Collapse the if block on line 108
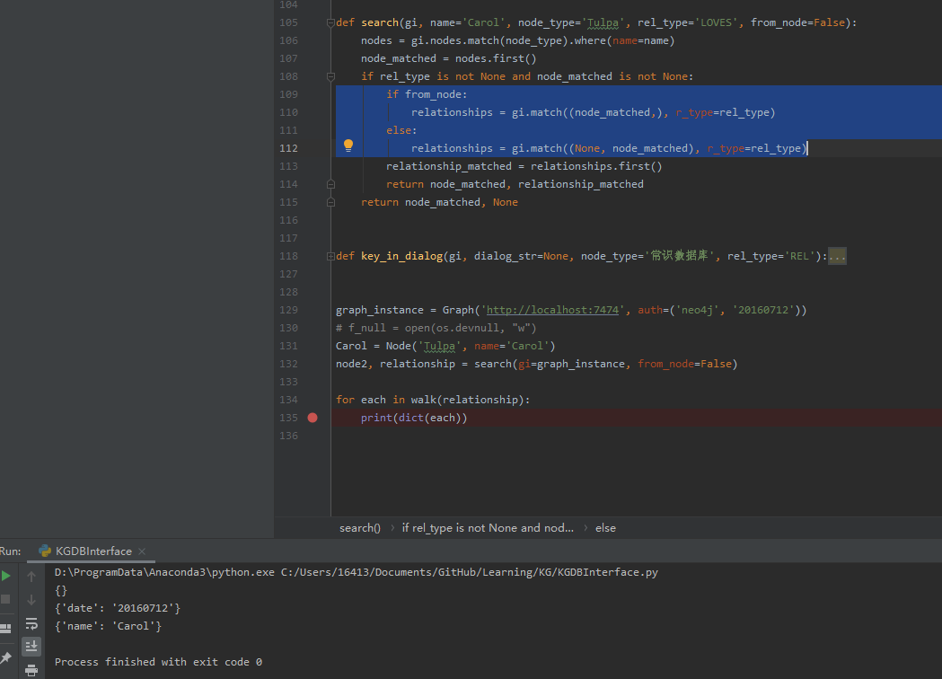The image size is (942, 679). [330, 75]
